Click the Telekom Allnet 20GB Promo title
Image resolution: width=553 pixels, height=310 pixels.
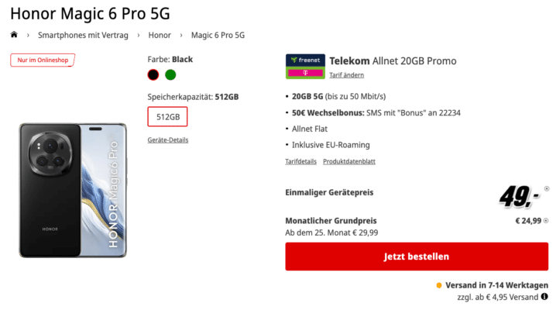coord(393,60)
